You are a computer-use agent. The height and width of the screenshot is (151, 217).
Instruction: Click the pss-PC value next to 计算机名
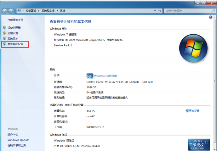click(x=91, y=111)
